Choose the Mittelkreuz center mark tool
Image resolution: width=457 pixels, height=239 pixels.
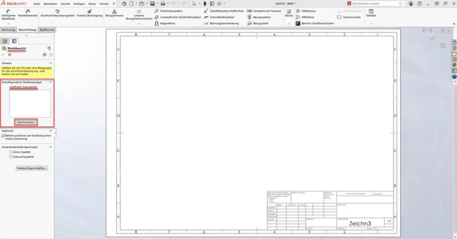click(x=298, y=11)
